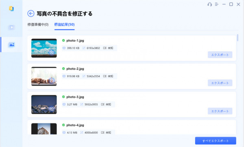
Task: Click the results list vertical scrollbar
Action: coord(237,38)
